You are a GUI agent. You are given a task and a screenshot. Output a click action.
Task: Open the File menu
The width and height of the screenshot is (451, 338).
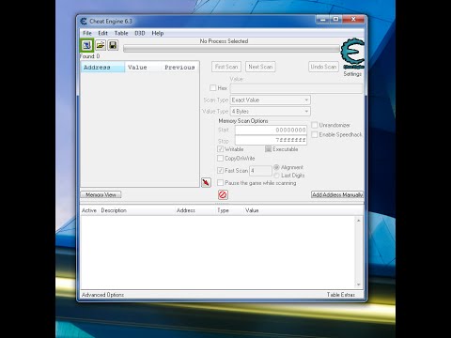pos(87,33)
